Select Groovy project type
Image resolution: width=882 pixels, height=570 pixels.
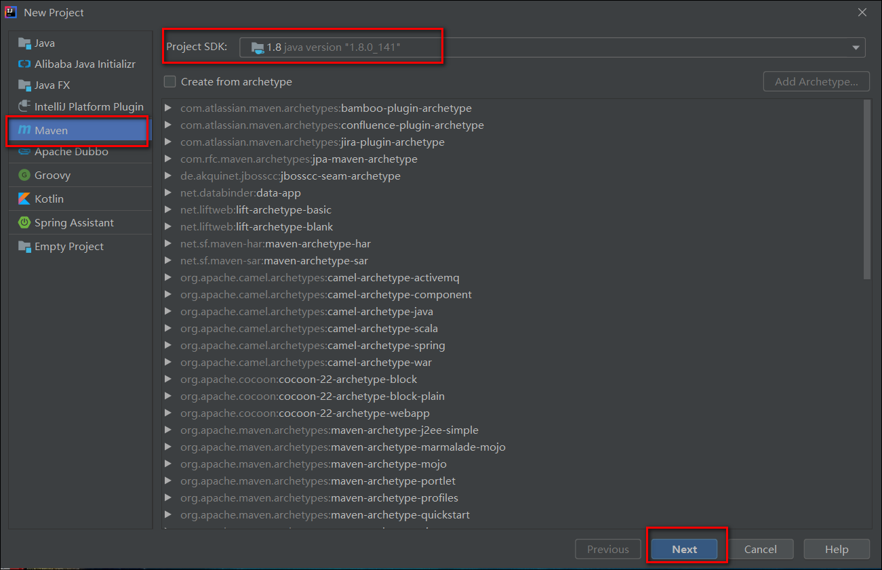[x=81, y=175]
